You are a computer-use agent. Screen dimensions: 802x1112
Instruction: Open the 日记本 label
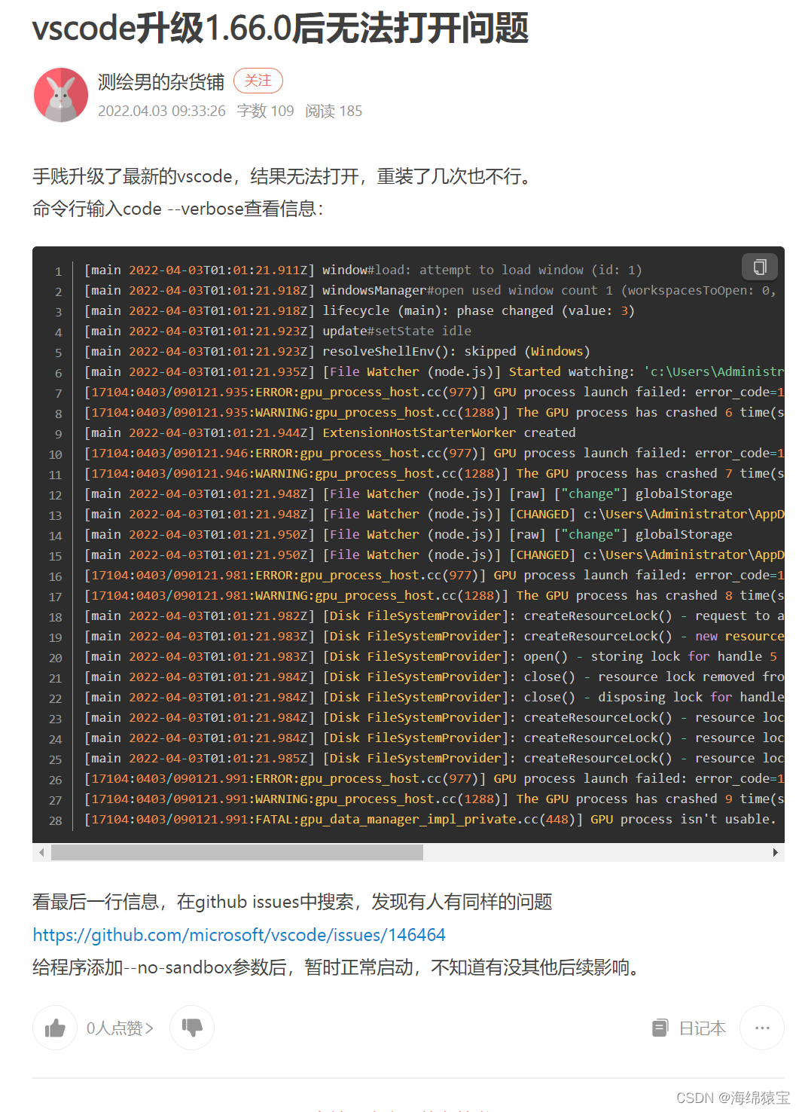point(703,1028)
